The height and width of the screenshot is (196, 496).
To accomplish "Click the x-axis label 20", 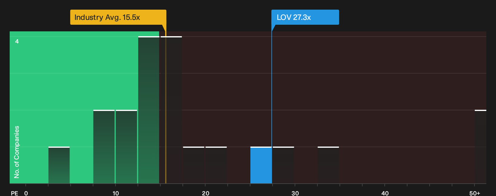I will pos(206,193).
